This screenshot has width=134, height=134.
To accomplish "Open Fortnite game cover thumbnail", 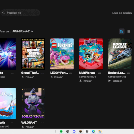I will point(8,54).
